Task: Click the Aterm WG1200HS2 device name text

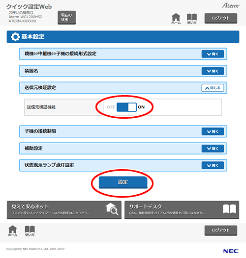Action: tap(25, 17)
